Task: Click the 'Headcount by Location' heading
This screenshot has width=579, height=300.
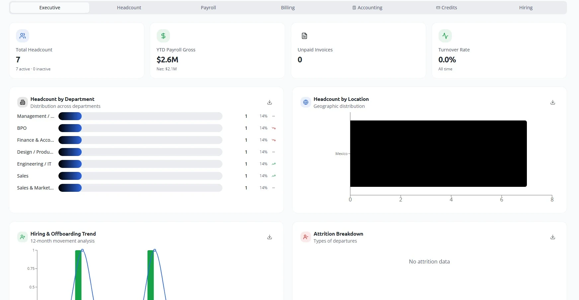Action: point(341,99)
